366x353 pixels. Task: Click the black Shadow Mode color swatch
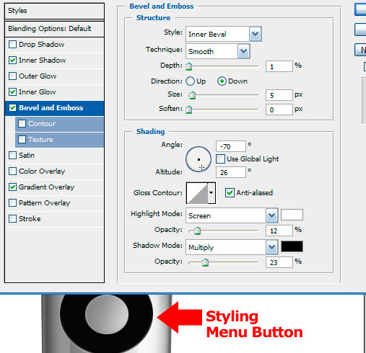click(x=292, y=246)
